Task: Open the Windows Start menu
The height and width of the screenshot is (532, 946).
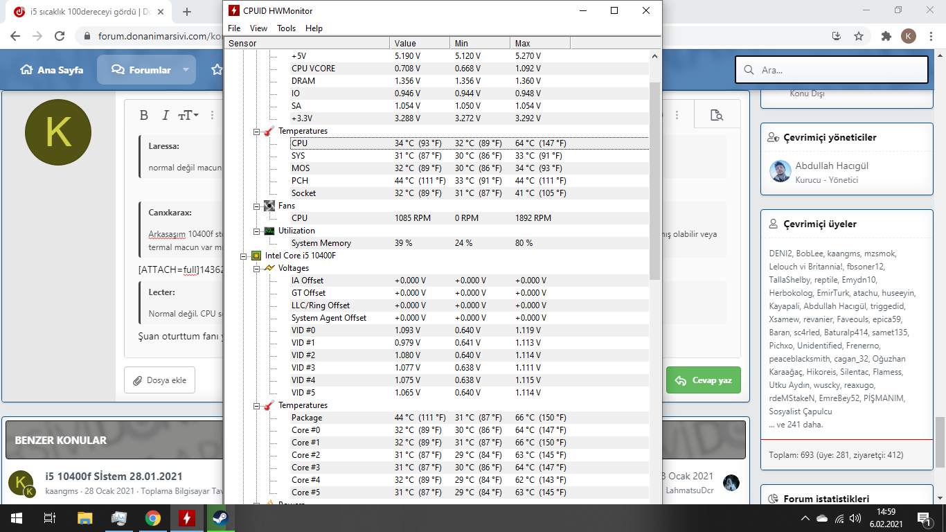Action: click(17, 517)
